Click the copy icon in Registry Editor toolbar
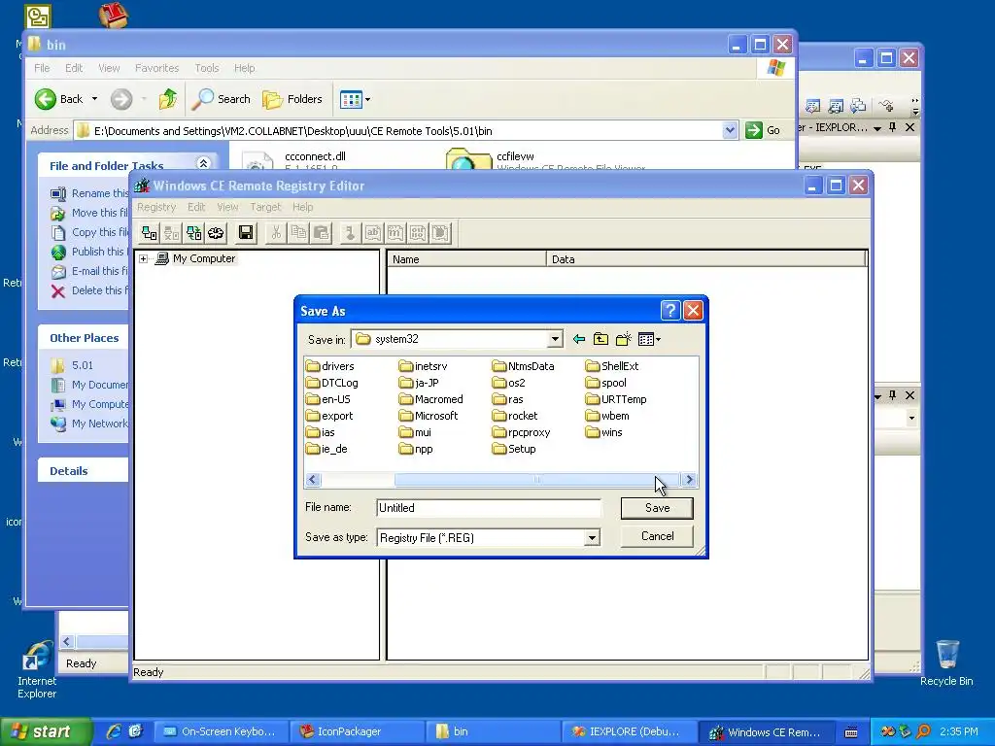Image resolution: width=995 pixels, height=746 pixels. click(x=298, y=233)
